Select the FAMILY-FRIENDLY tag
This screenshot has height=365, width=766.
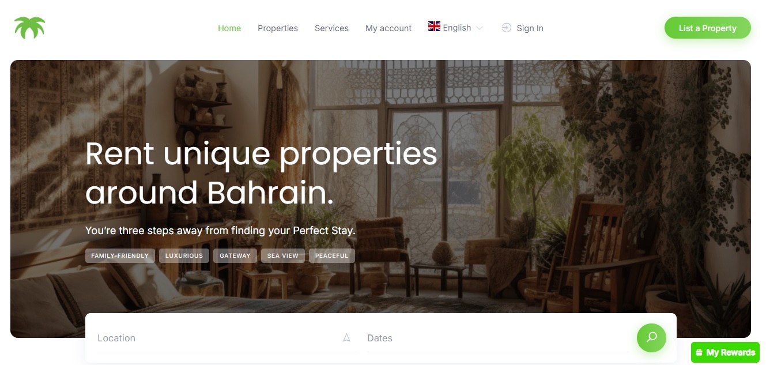[120, 255]
